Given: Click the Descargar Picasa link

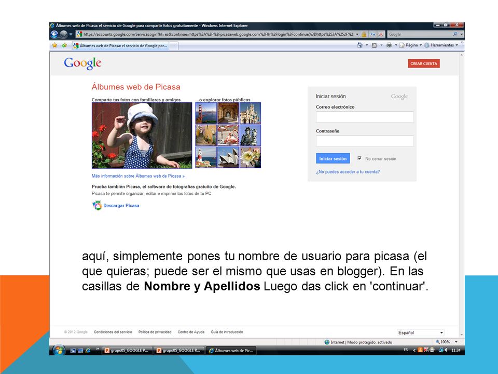Looking at the screenshot, I should tap(121, 206).
